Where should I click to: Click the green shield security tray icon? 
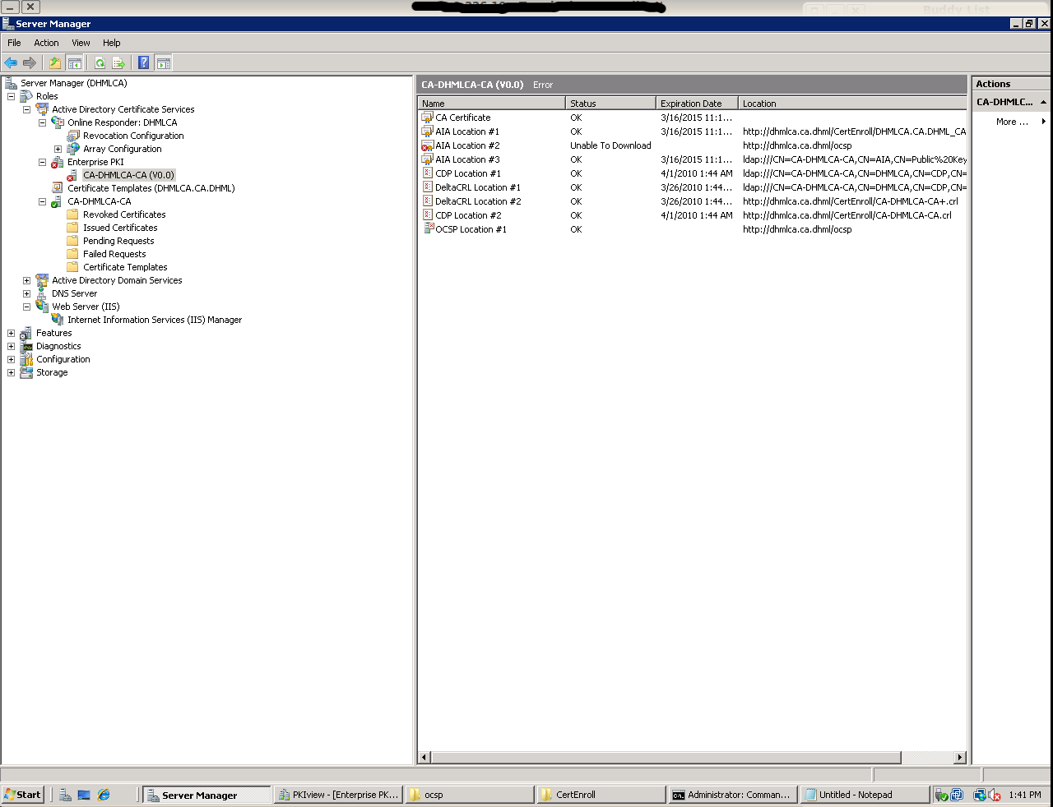943,795
